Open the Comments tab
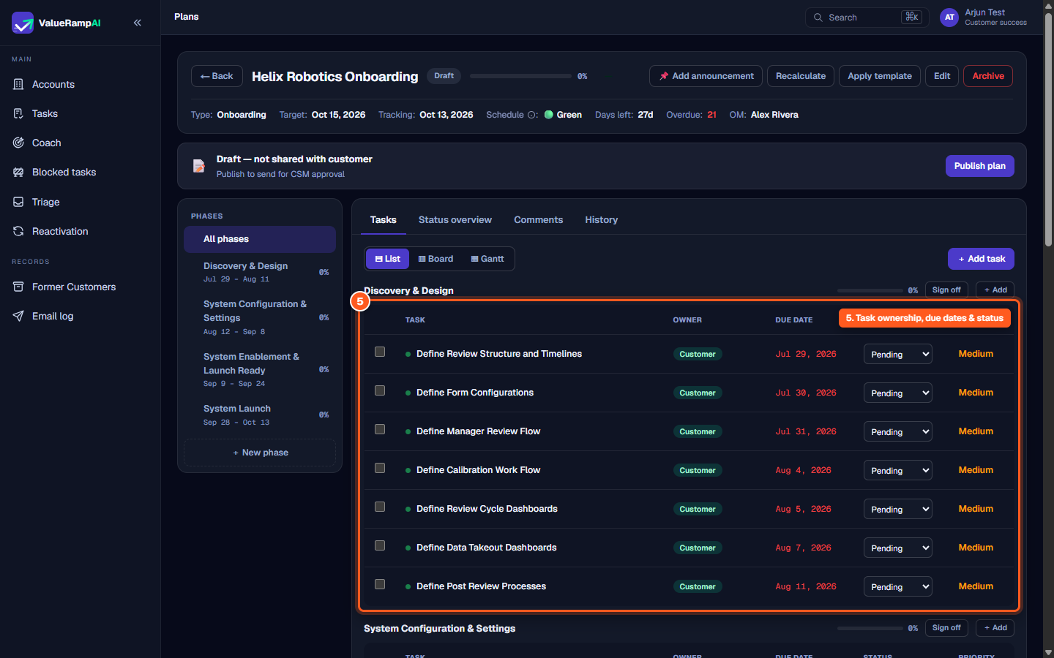 click(x=539, y=220)
